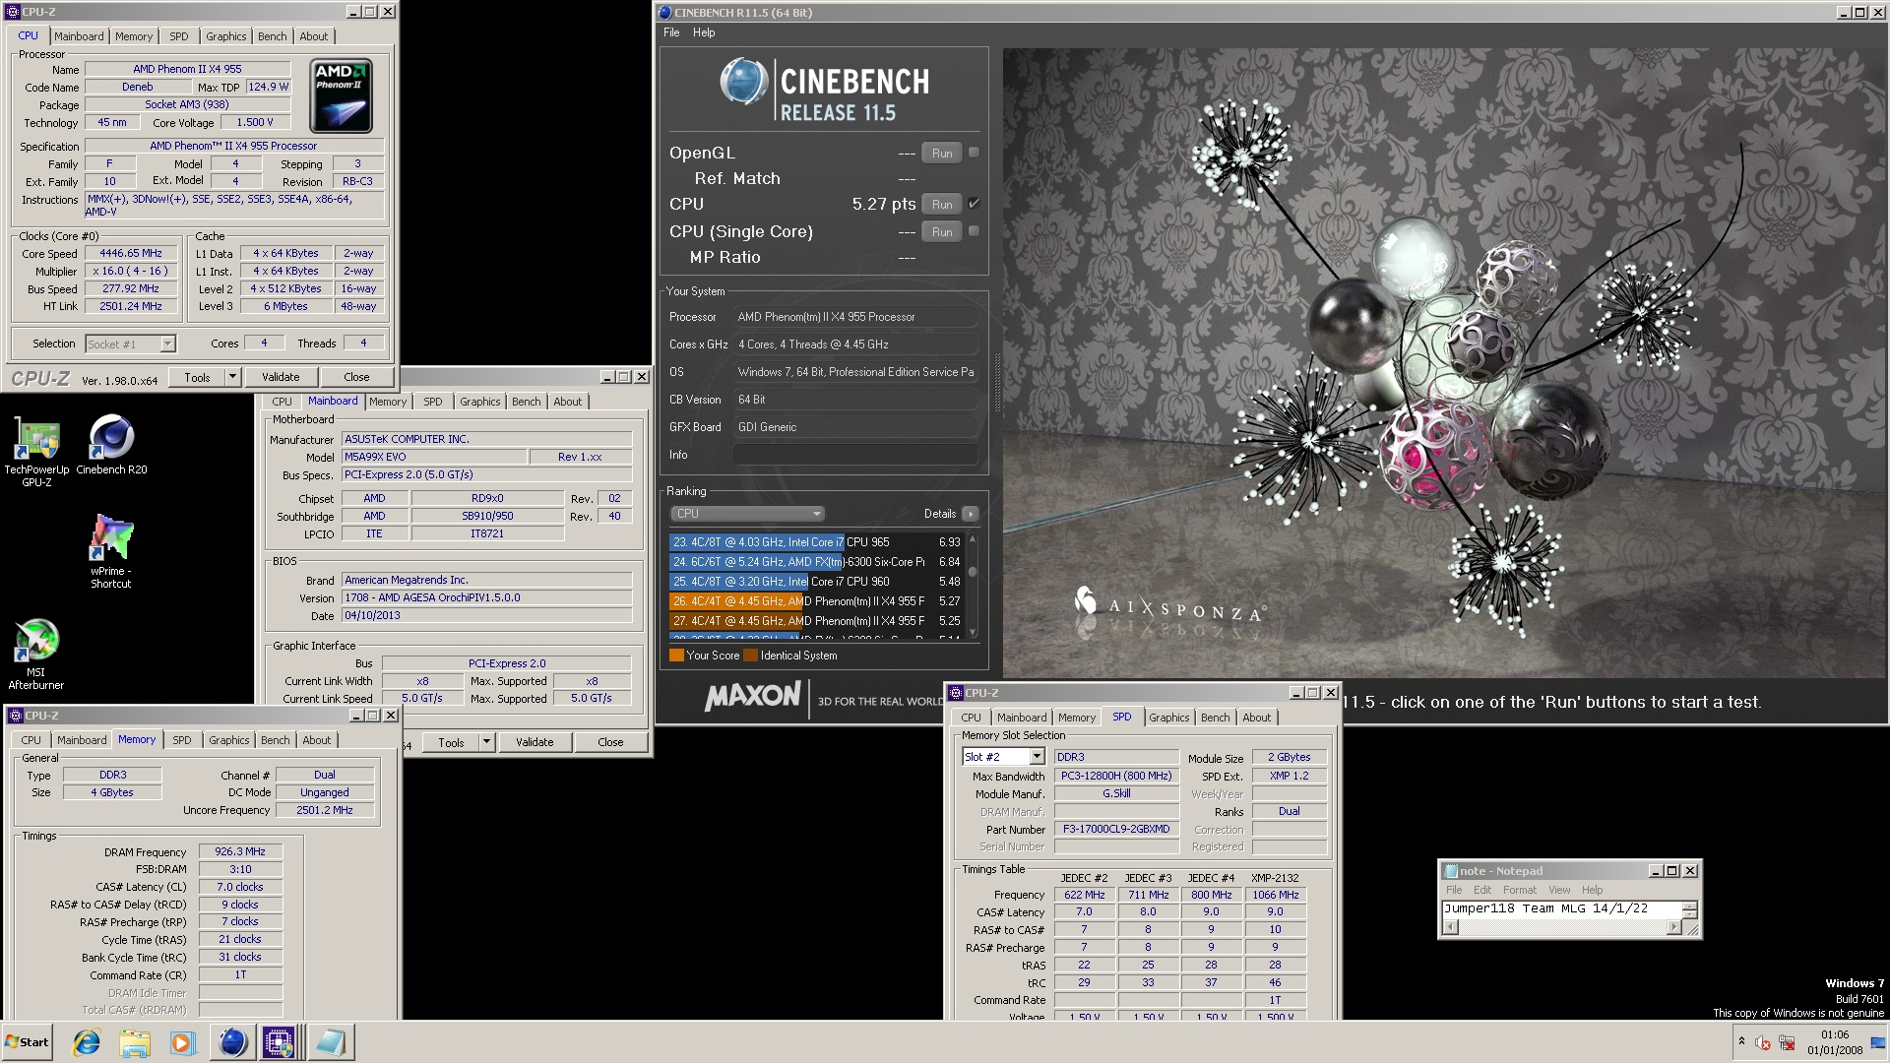Run the CPU benchmark
This screenshot has width=1890, height=1063.
[x=942, y=204]
